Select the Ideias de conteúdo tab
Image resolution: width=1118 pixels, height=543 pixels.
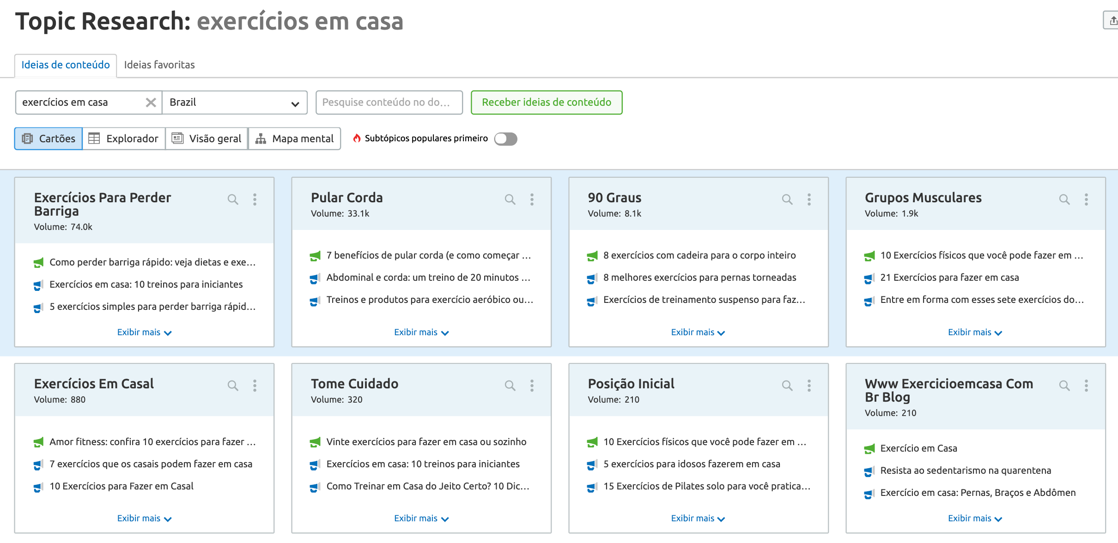tap(65, 65)
